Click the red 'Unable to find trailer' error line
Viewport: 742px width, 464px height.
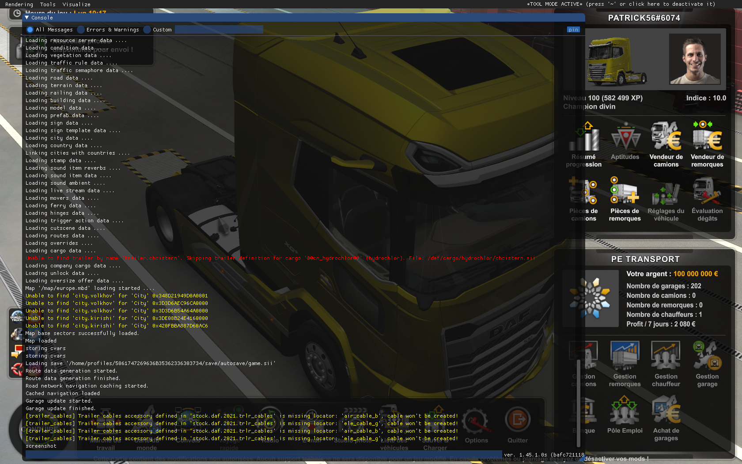coord(280,258)
